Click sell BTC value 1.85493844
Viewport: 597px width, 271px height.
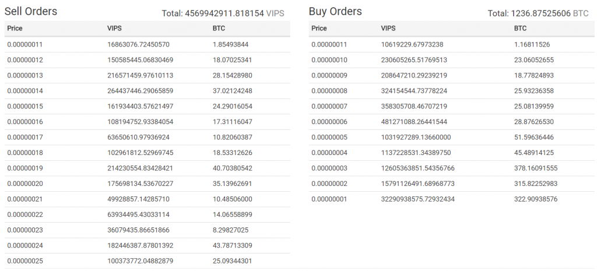tap(230, 44)
